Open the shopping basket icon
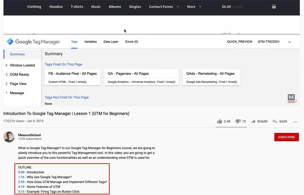The image size is (304, 195). [274, 7]
